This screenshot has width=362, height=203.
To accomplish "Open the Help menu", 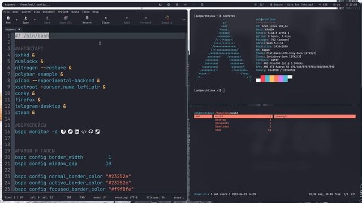I will click(x=96, y=12).
